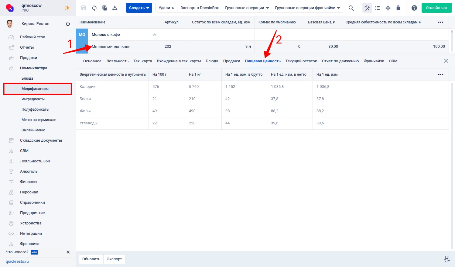Open Лояльность.360 in sidebar
Screen dimensions: 455x267
35,161
